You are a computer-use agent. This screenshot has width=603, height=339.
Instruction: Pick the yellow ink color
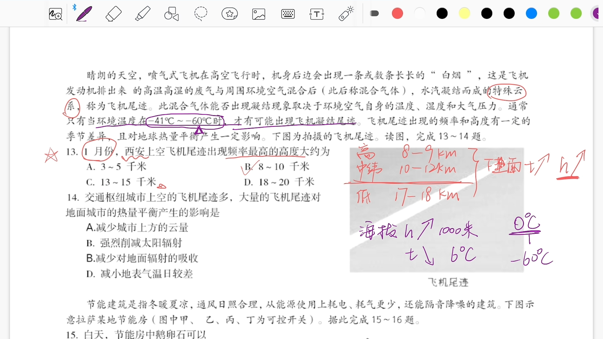pyautogui.click(x=464, y=13)
